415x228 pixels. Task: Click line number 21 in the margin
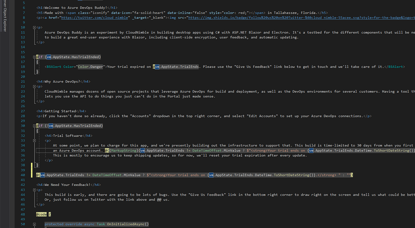point(23,81)
